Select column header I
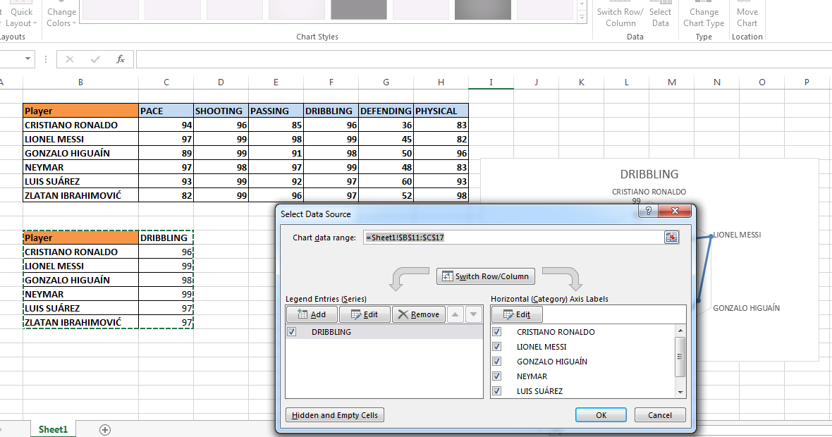The image size is (832, 437). [491, 82]
